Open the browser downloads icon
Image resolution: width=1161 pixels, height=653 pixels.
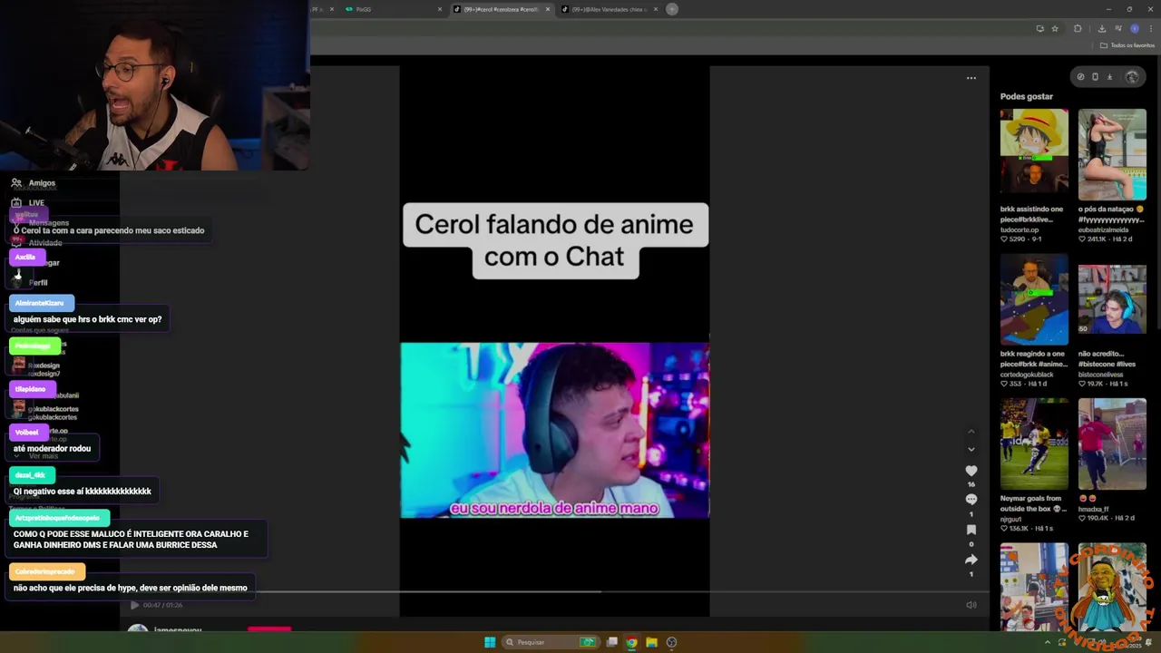1102,28
